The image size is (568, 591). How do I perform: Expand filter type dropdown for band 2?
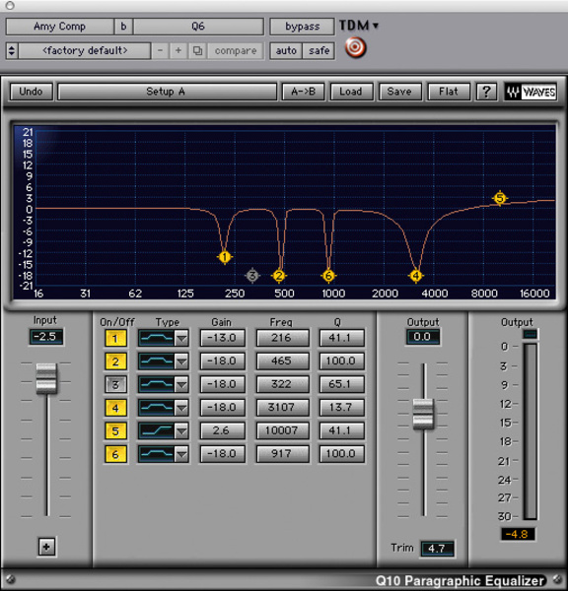click(181, 361)
